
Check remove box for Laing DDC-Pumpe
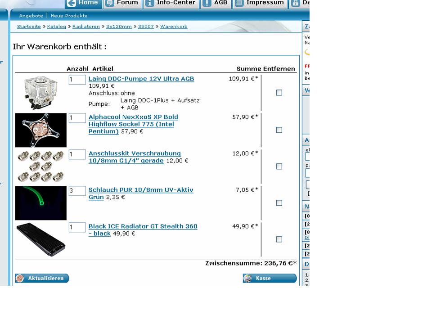279,93
